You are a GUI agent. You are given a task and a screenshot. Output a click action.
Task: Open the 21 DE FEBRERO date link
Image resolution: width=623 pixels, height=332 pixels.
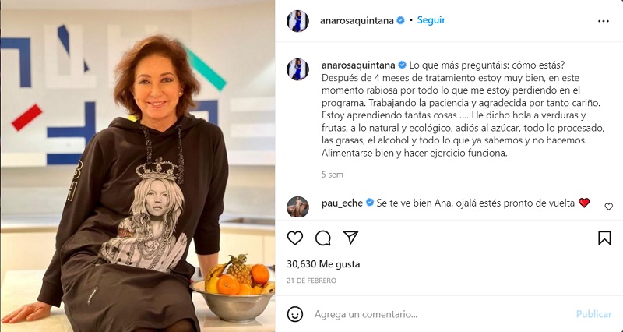(x=311, y=281)
